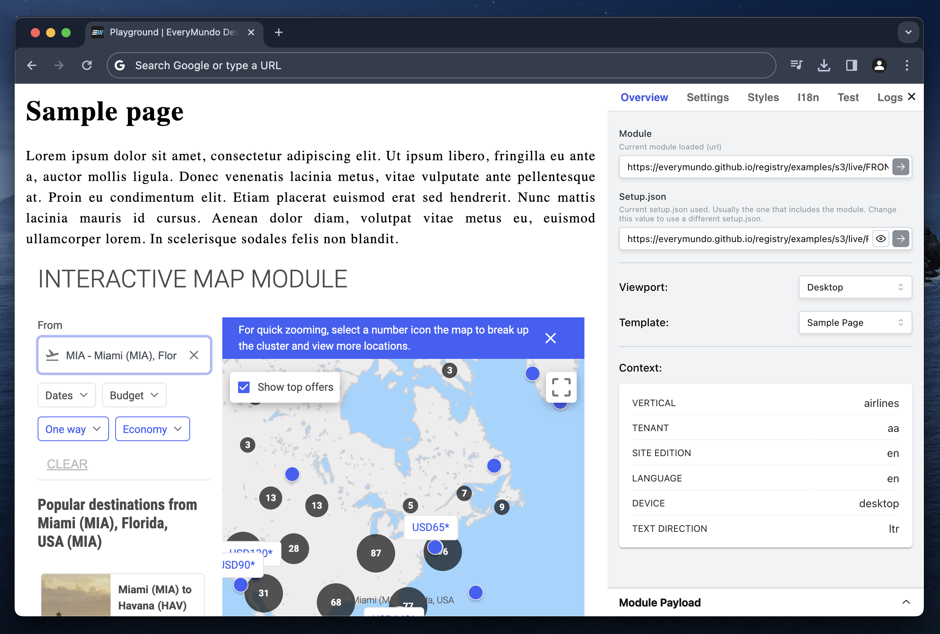
Task: Open the Budget dropdown
Action: tap(134, 395)
